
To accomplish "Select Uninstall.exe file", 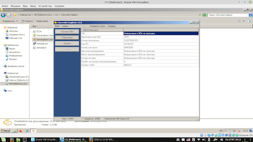I will point(40,44).
